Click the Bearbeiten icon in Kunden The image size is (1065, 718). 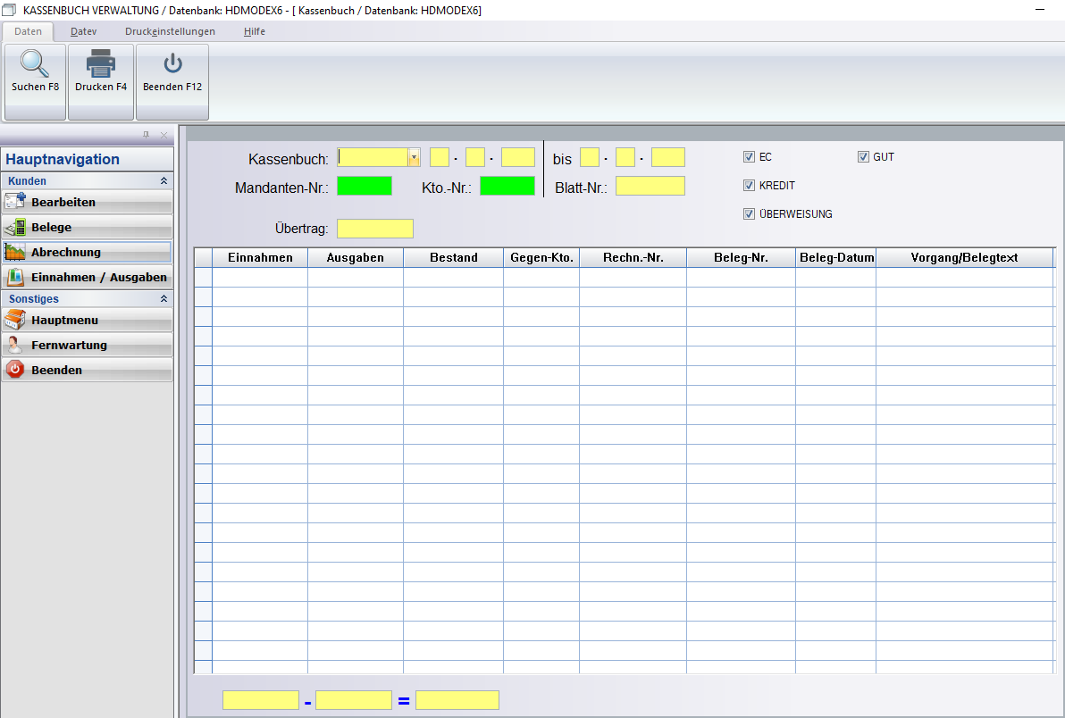(15, 202)
